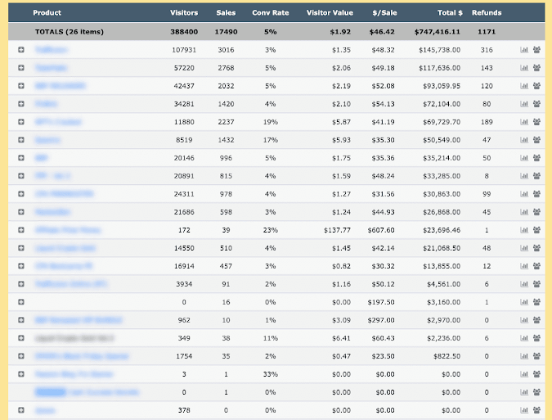View stats chart for the $93,059.95 row
The width and height of the screenshot is (552, 420).
click(524, 86)
